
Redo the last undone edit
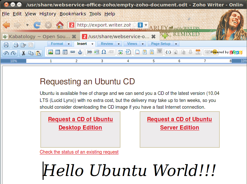tap(13, 53)
